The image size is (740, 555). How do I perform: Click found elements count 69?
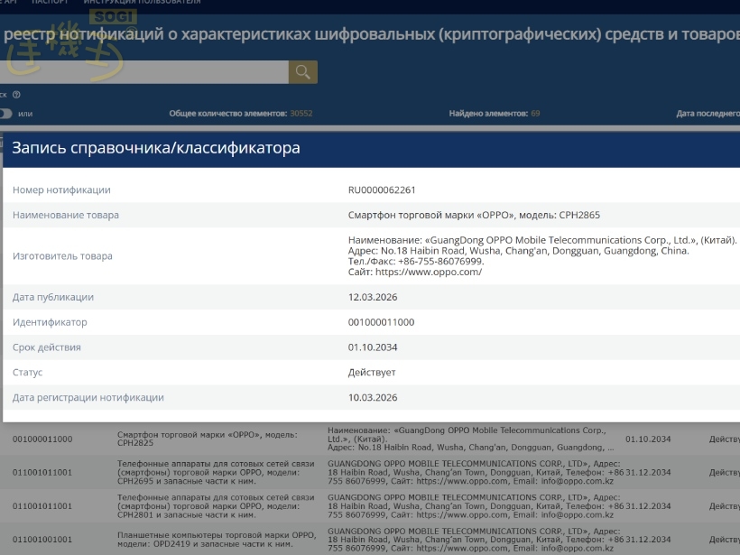[535, 114]
